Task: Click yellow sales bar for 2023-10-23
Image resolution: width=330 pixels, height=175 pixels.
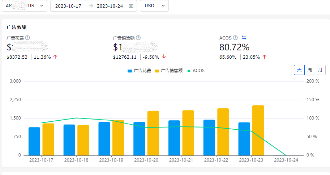Action: pos(258,130)
